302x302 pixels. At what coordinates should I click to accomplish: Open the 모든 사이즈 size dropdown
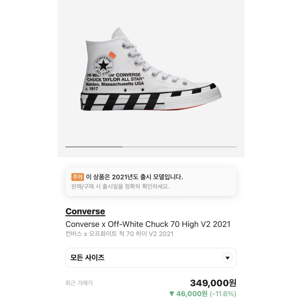point(151,258)
